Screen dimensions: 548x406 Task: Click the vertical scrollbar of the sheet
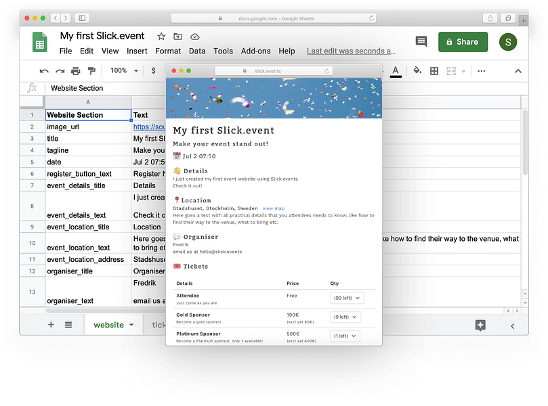click(525, 142)
